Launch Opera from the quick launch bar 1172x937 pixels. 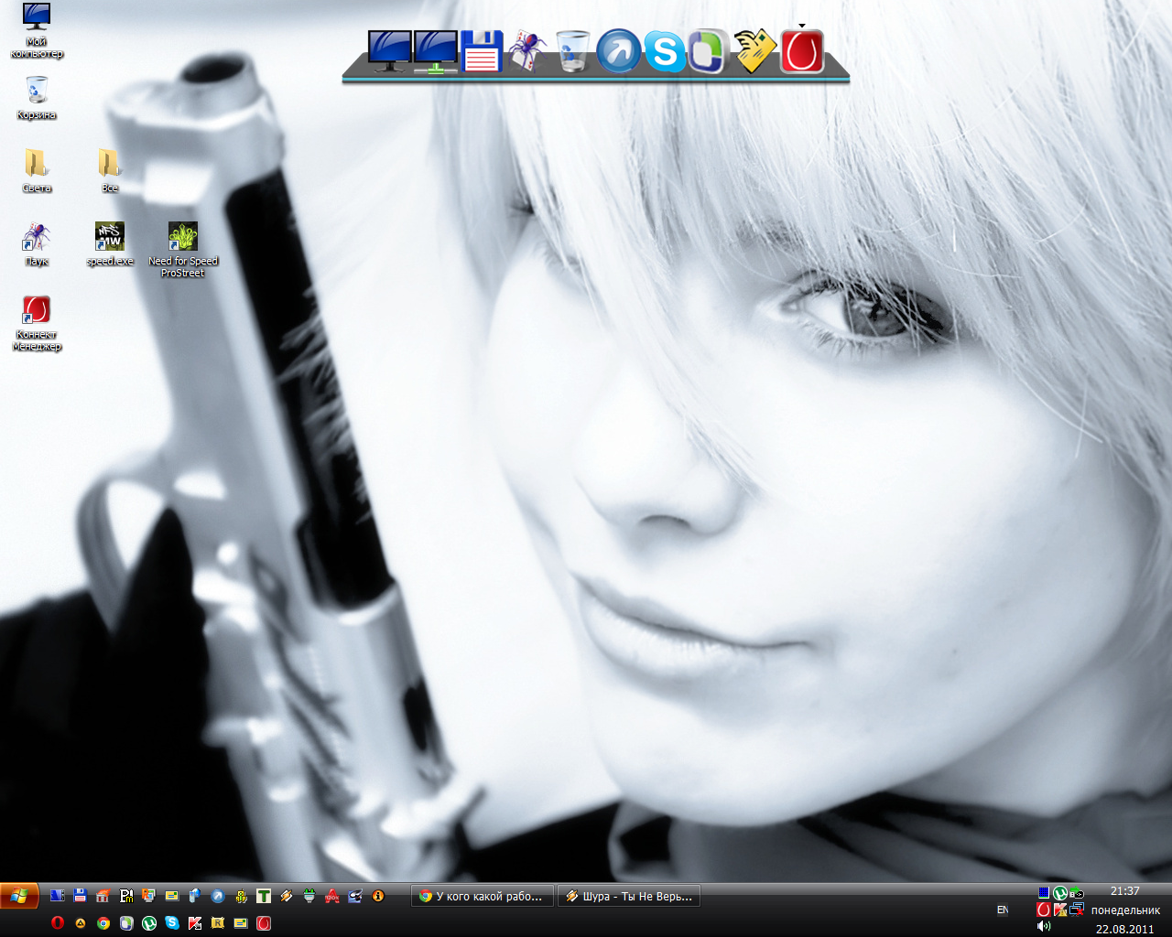pyautogui.click(x=58, y=923)
